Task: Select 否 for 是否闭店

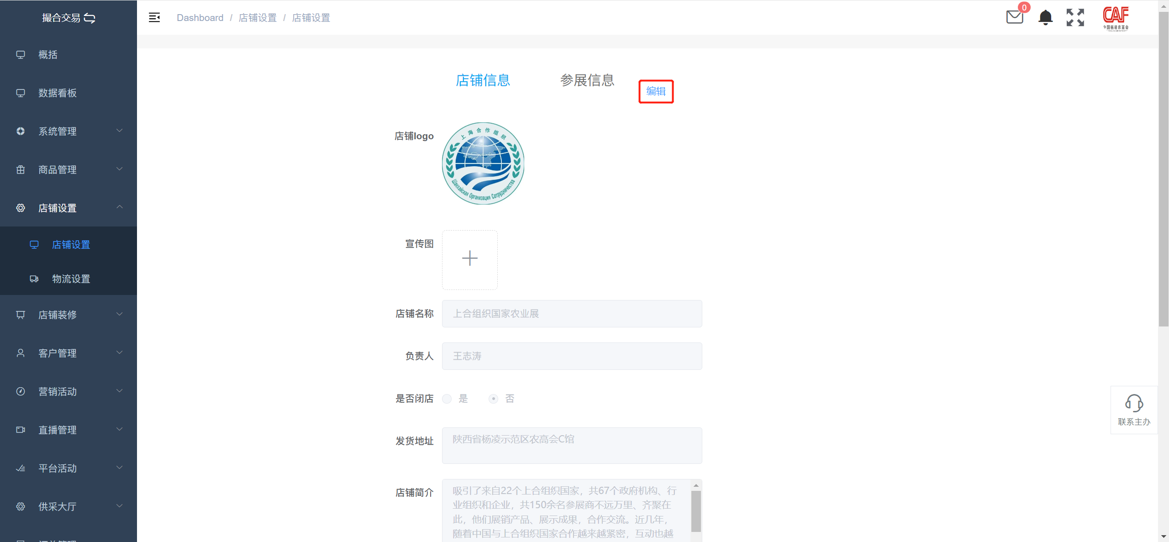Action: click(493, 399)
